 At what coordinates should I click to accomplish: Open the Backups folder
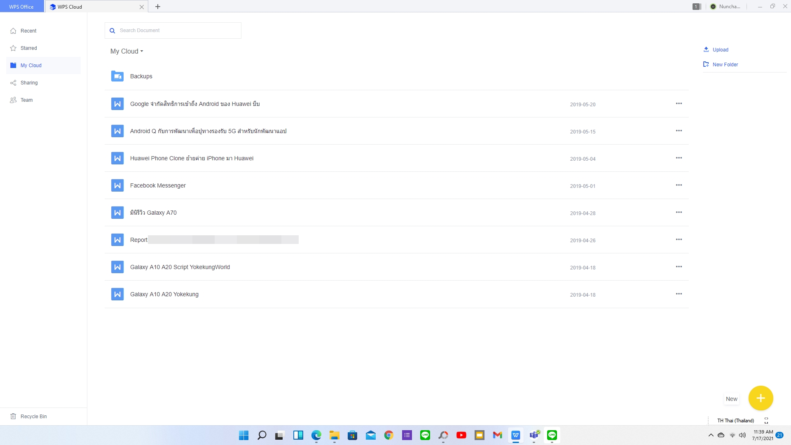tap(396, 76)
